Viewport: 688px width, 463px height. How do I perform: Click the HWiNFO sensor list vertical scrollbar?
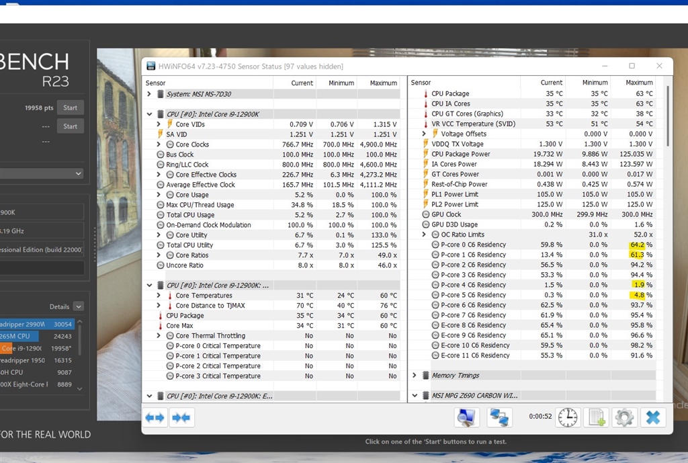(669, 116)
